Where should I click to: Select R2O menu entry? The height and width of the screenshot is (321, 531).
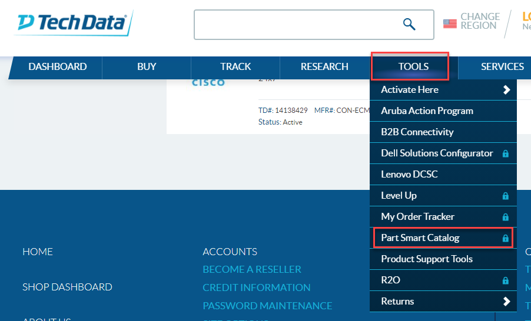click(x=443, y=280)
